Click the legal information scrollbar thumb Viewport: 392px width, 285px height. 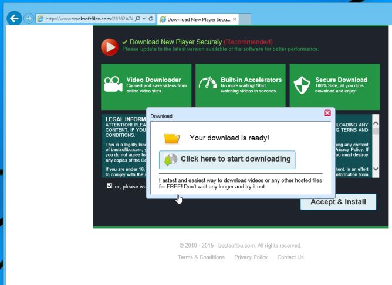tap(376, 132)
